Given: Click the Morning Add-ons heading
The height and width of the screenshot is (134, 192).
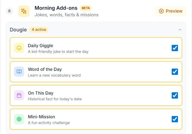Looking at the screenshot, I should pos(56,8).
